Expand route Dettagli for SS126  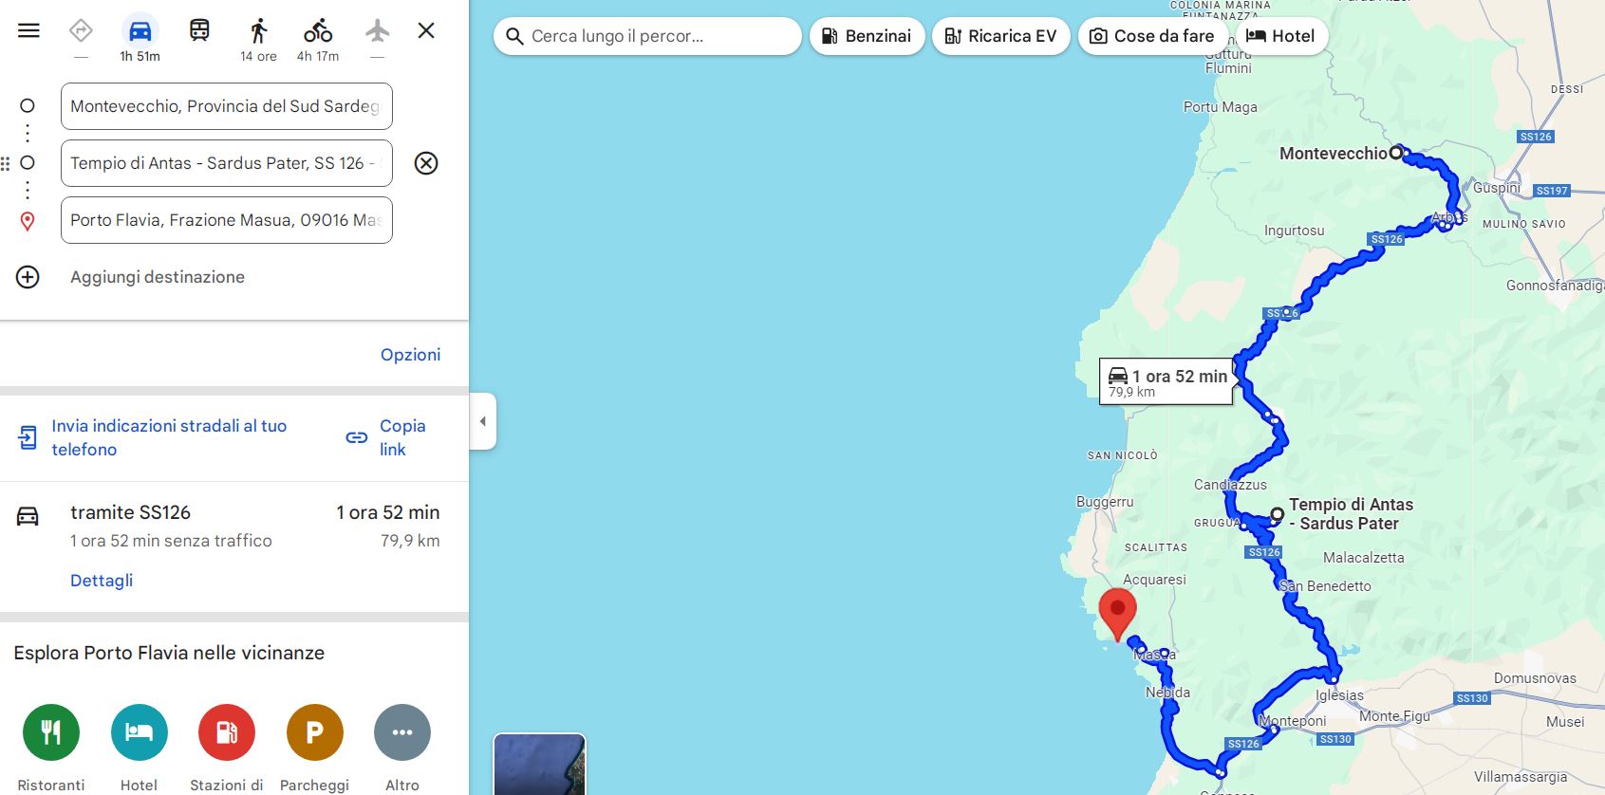[102, 581]
